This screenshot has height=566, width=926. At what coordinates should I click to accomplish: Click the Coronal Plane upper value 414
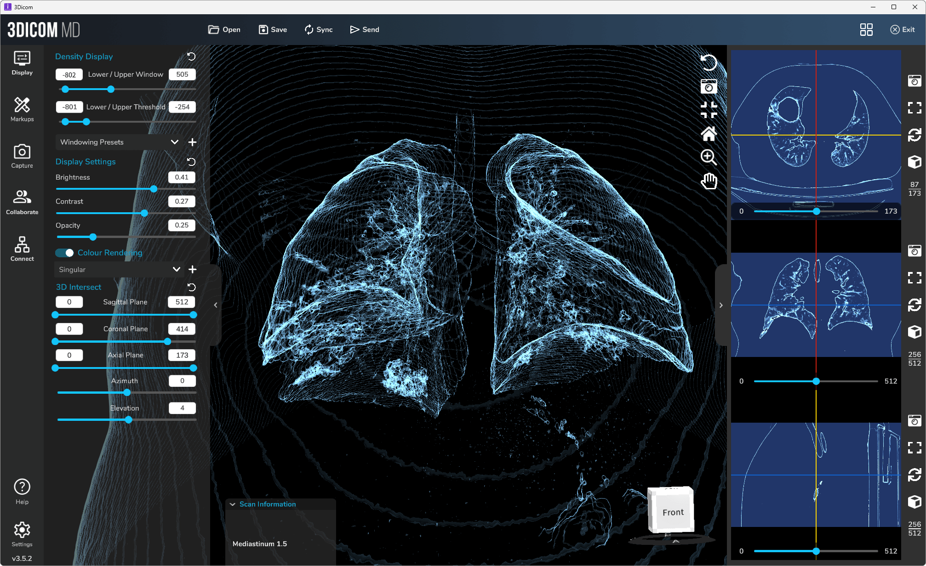point(182,329)
